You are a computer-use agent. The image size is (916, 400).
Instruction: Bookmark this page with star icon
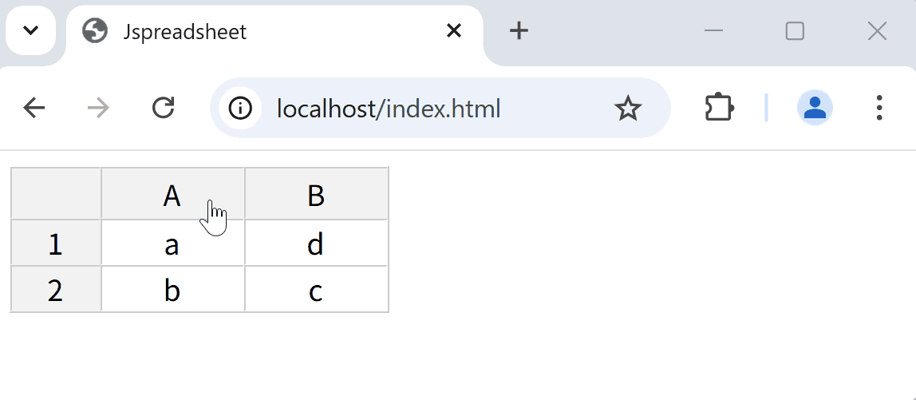[x=628, y=108]
